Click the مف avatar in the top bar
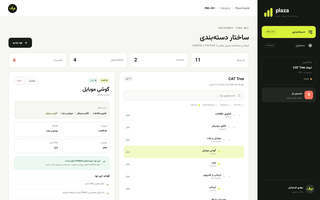 [x=12, y=8]
